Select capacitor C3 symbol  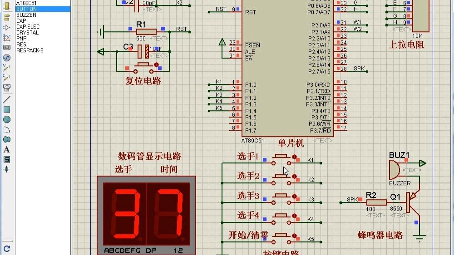pos(143,52)
